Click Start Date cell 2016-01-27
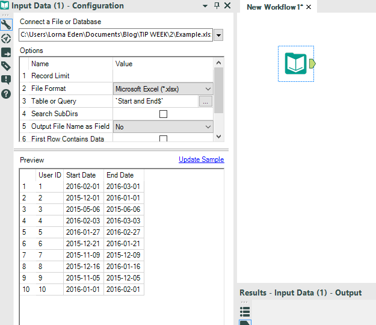Image resolution: width=376 pixels, height=325 pixels. pyautogui.click(x=83, y=232)
